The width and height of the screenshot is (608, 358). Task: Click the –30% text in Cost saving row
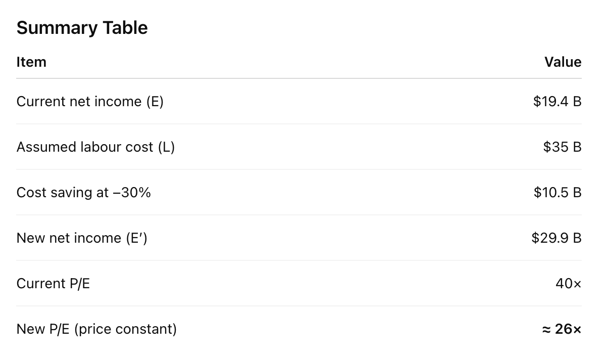click(131, 193)
